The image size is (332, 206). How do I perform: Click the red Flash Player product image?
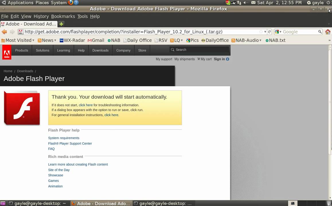tap(22, 108)
